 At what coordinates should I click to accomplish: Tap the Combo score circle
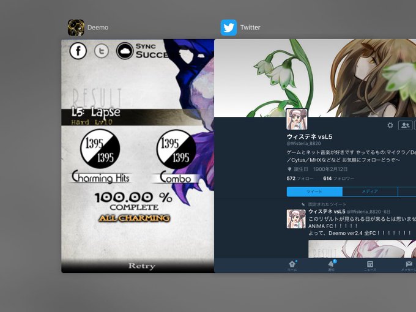point(176,149)
